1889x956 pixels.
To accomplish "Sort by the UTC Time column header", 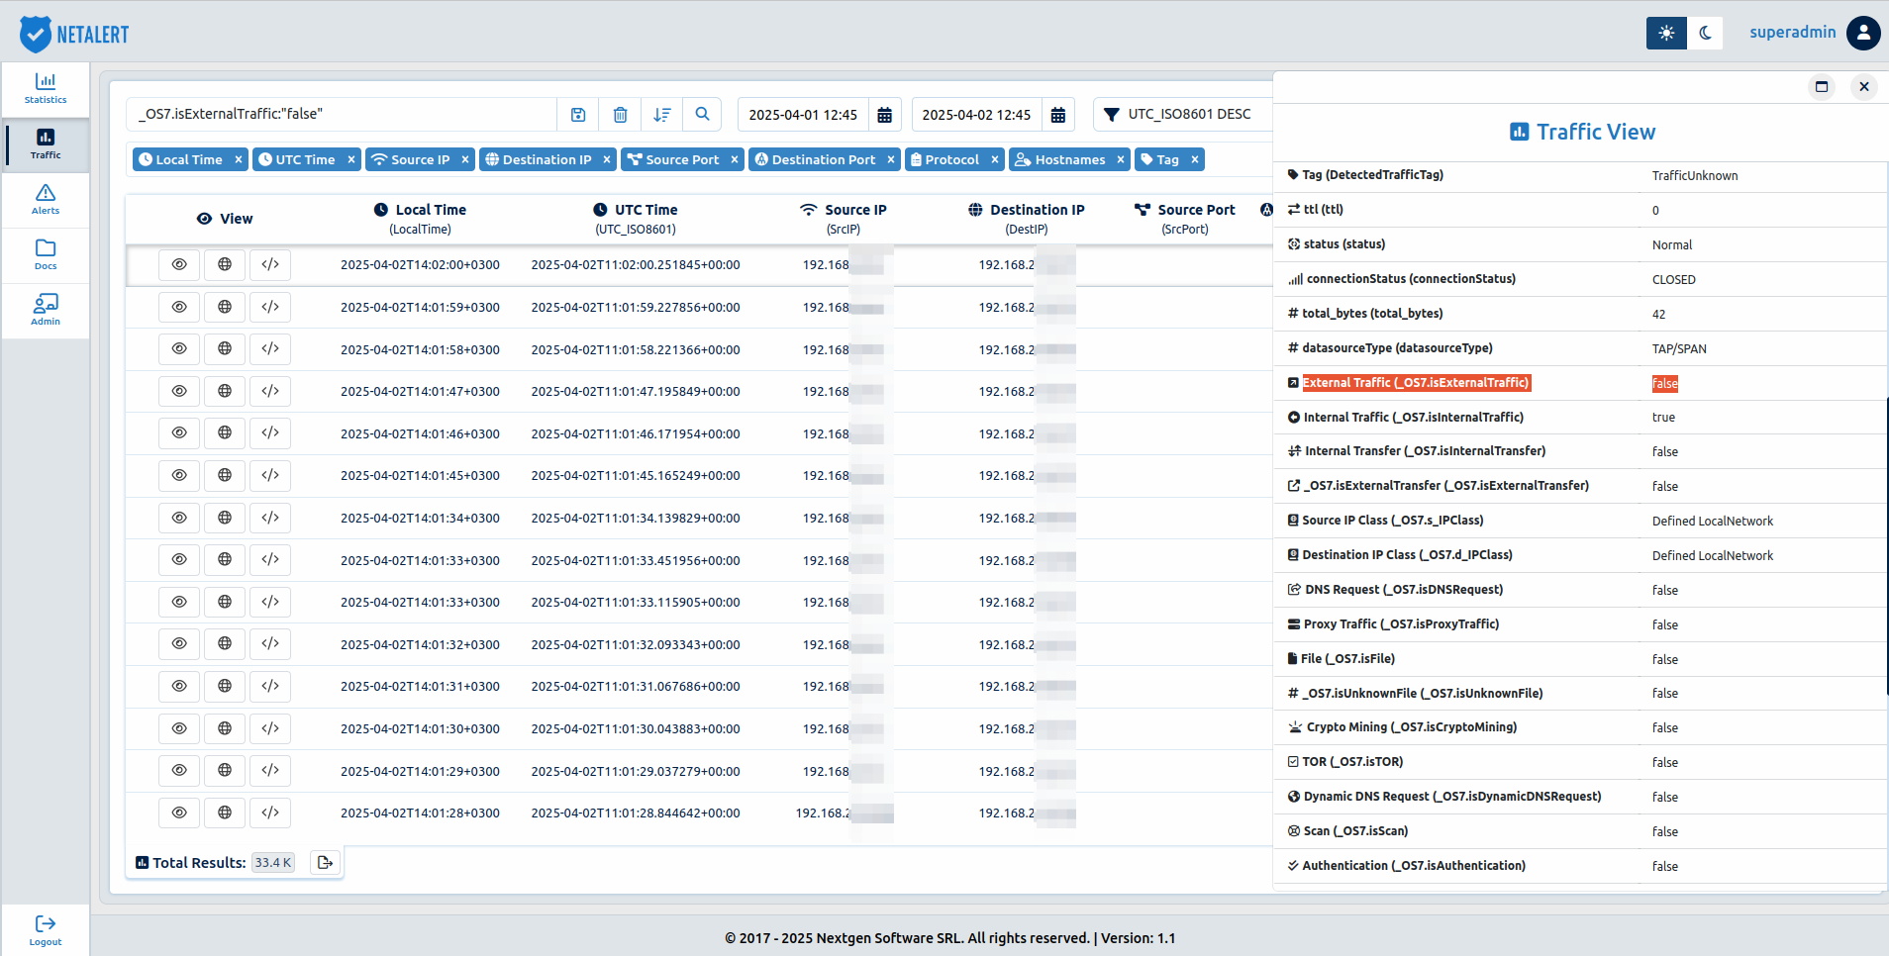I will click(x=636, y=219).
